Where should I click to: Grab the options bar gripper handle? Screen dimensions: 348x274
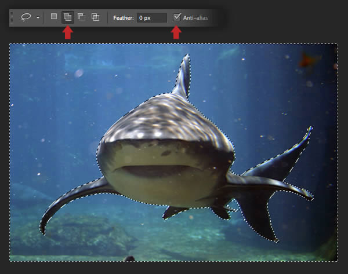12,18
